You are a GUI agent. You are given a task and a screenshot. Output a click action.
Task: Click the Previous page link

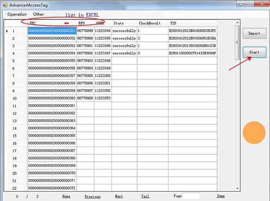click(x=93, y=196)
